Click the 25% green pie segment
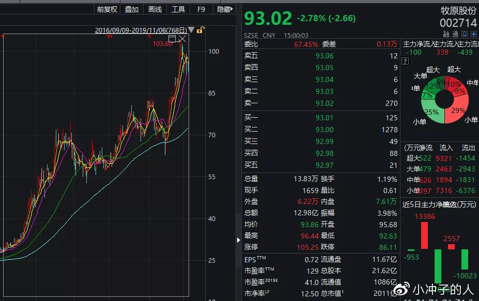 click(x=431, y=112)
